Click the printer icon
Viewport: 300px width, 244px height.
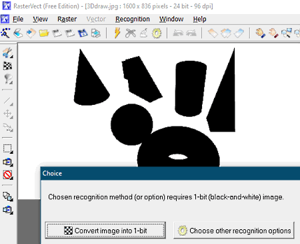click(x=96, y=33)
